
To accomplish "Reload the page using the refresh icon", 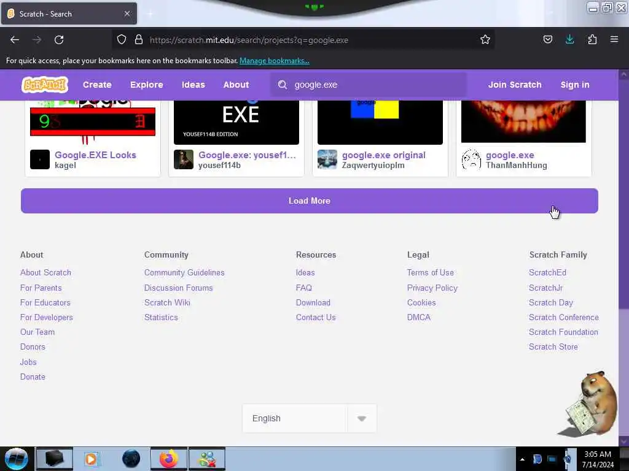I will coord(59,40).
